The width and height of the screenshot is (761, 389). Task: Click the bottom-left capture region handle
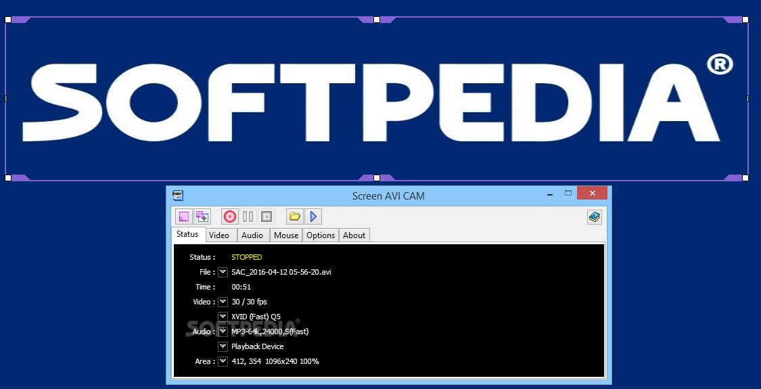[7, 178]
